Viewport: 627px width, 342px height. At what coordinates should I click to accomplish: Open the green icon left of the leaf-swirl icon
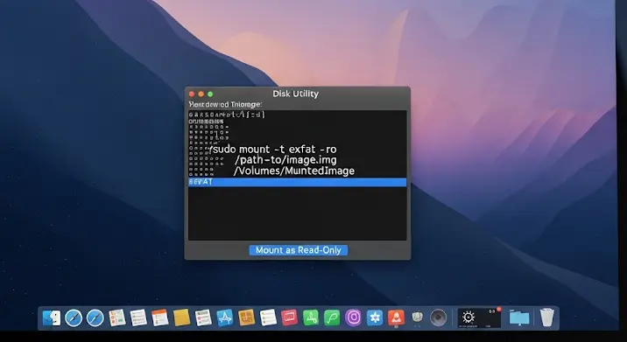(311, 318)
